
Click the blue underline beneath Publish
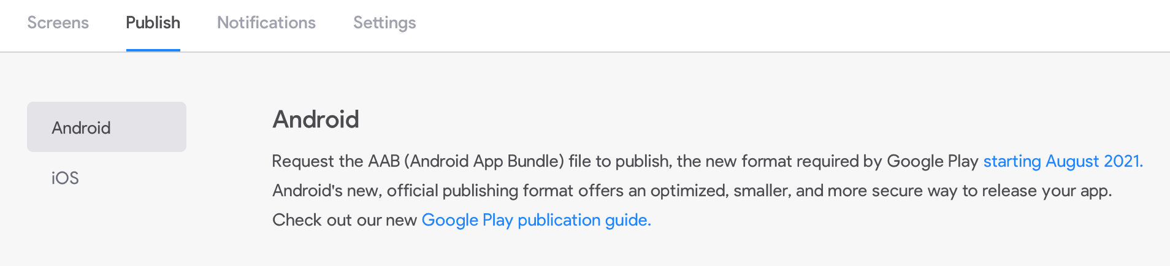[153, 50]
